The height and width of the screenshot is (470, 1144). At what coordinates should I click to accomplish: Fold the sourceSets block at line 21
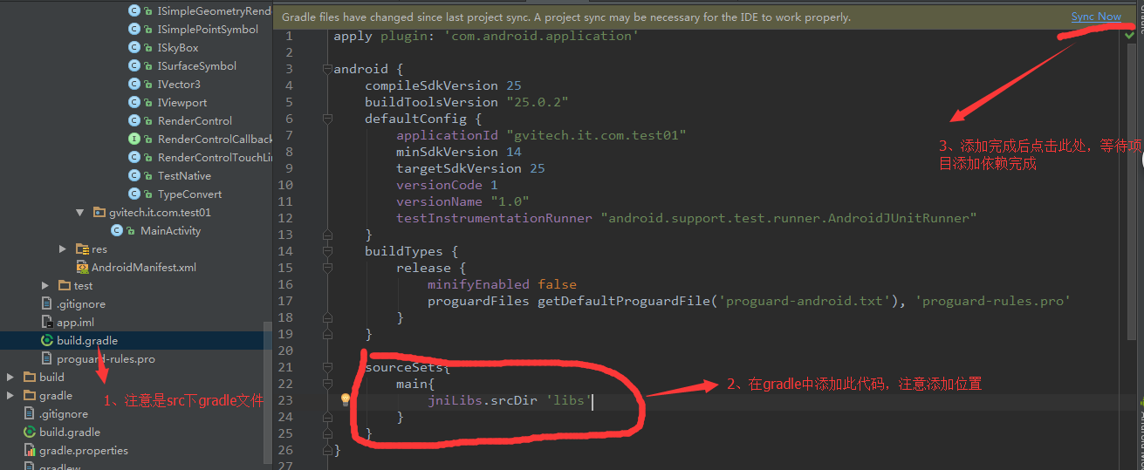click(327, 367)
